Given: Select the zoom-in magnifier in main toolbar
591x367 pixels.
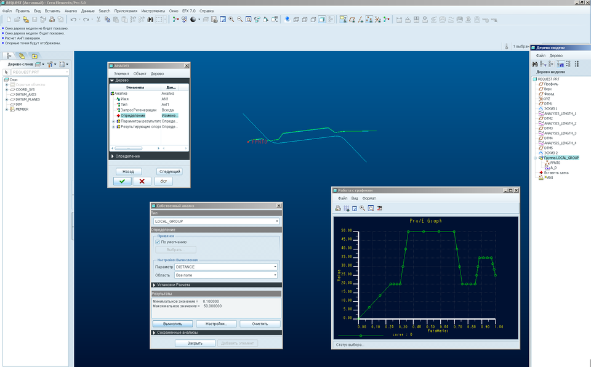Looking at the screenshot, I should point(231,20).
